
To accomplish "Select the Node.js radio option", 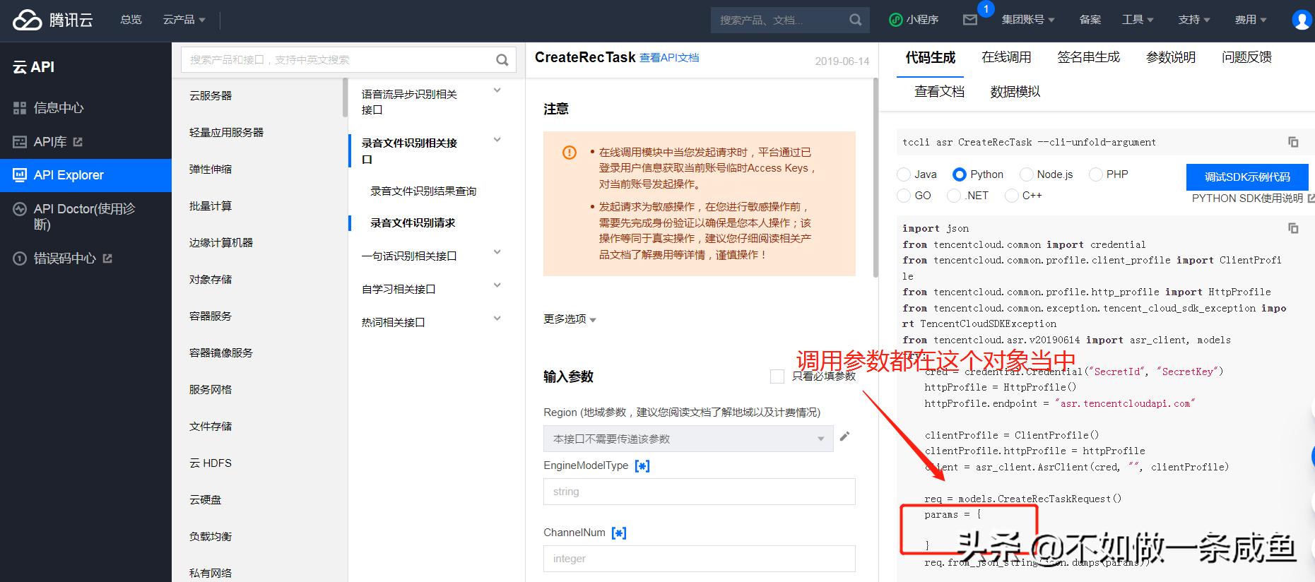I will click(x=1027, y=174).
